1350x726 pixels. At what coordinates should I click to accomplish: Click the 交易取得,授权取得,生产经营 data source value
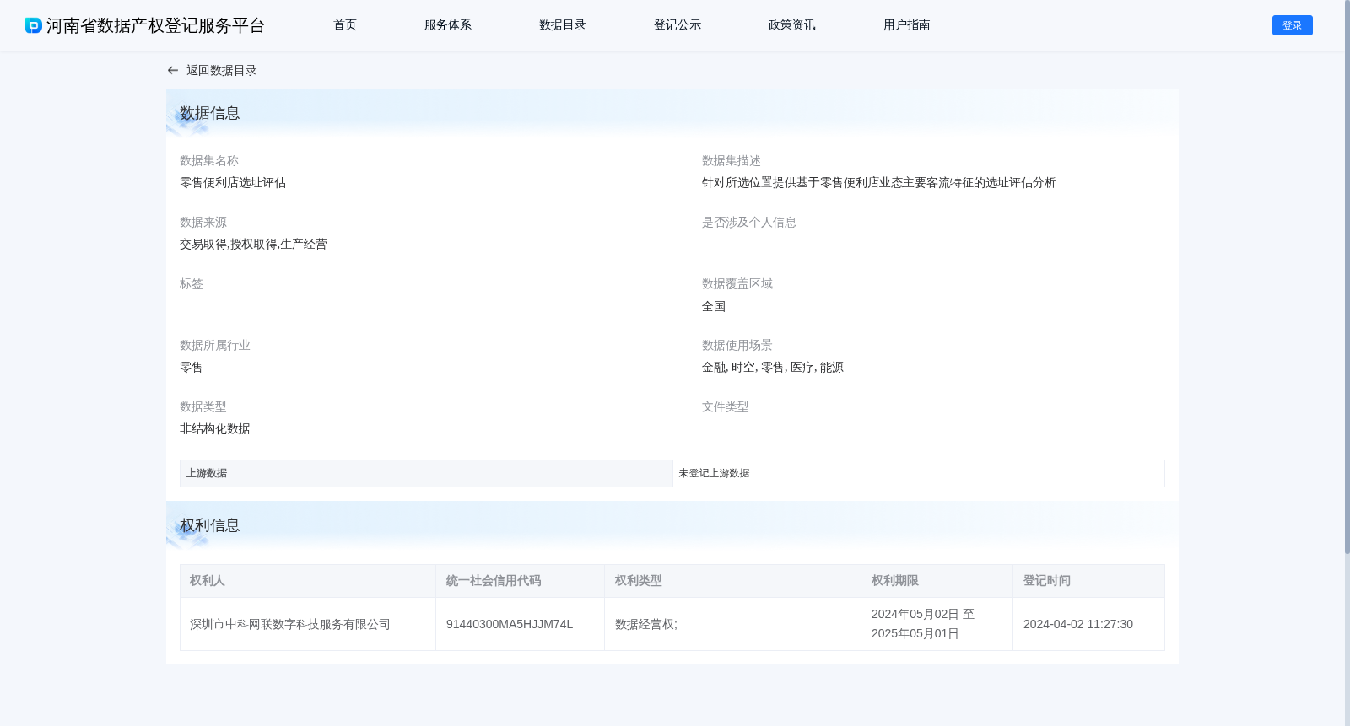coord(253,245)
